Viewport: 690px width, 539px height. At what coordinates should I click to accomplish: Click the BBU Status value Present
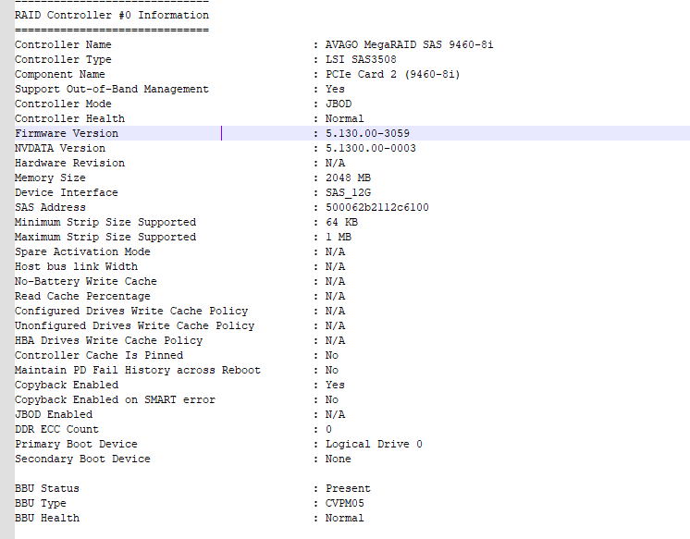[x=348, y=488]
